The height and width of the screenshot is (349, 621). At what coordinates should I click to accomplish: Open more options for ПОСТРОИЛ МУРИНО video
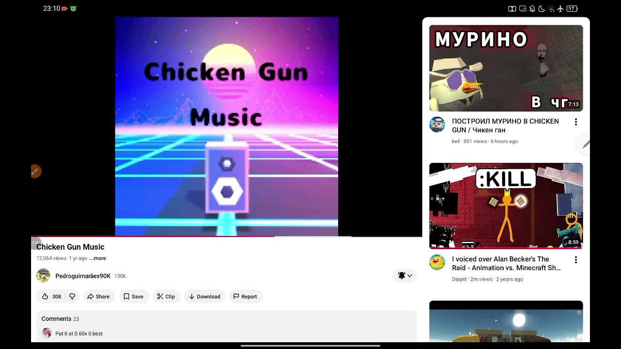tap(576, 122)
